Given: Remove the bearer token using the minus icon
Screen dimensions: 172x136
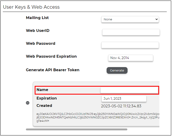Looking at the screenshot, I should (28, 103).
